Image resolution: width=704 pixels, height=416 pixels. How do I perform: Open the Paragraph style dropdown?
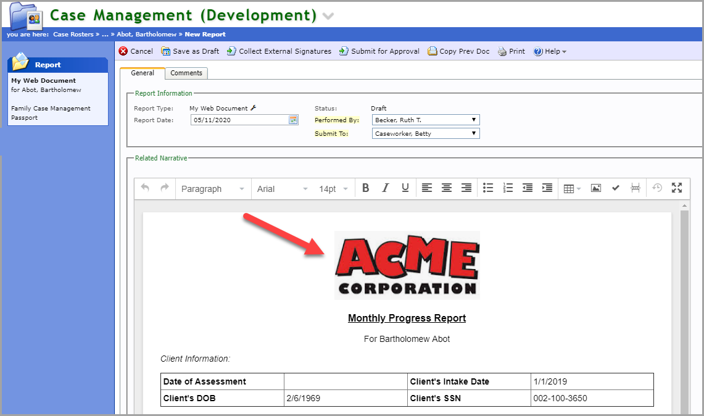point(212,189)
